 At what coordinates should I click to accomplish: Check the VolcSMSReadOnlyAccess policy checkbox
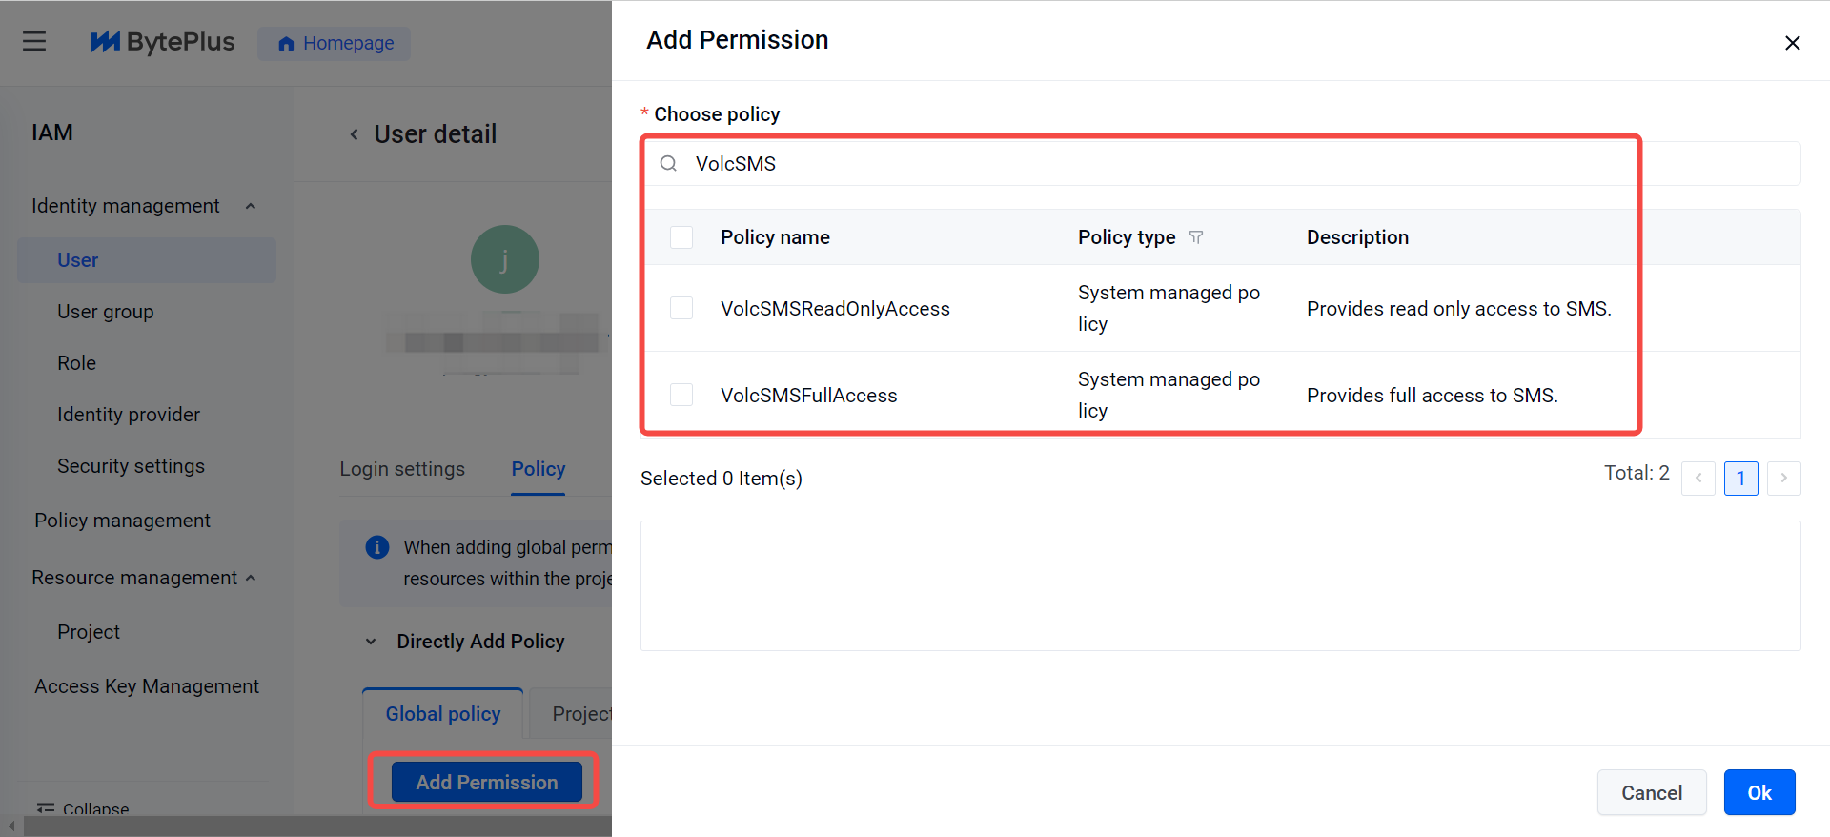pos(681,308)
